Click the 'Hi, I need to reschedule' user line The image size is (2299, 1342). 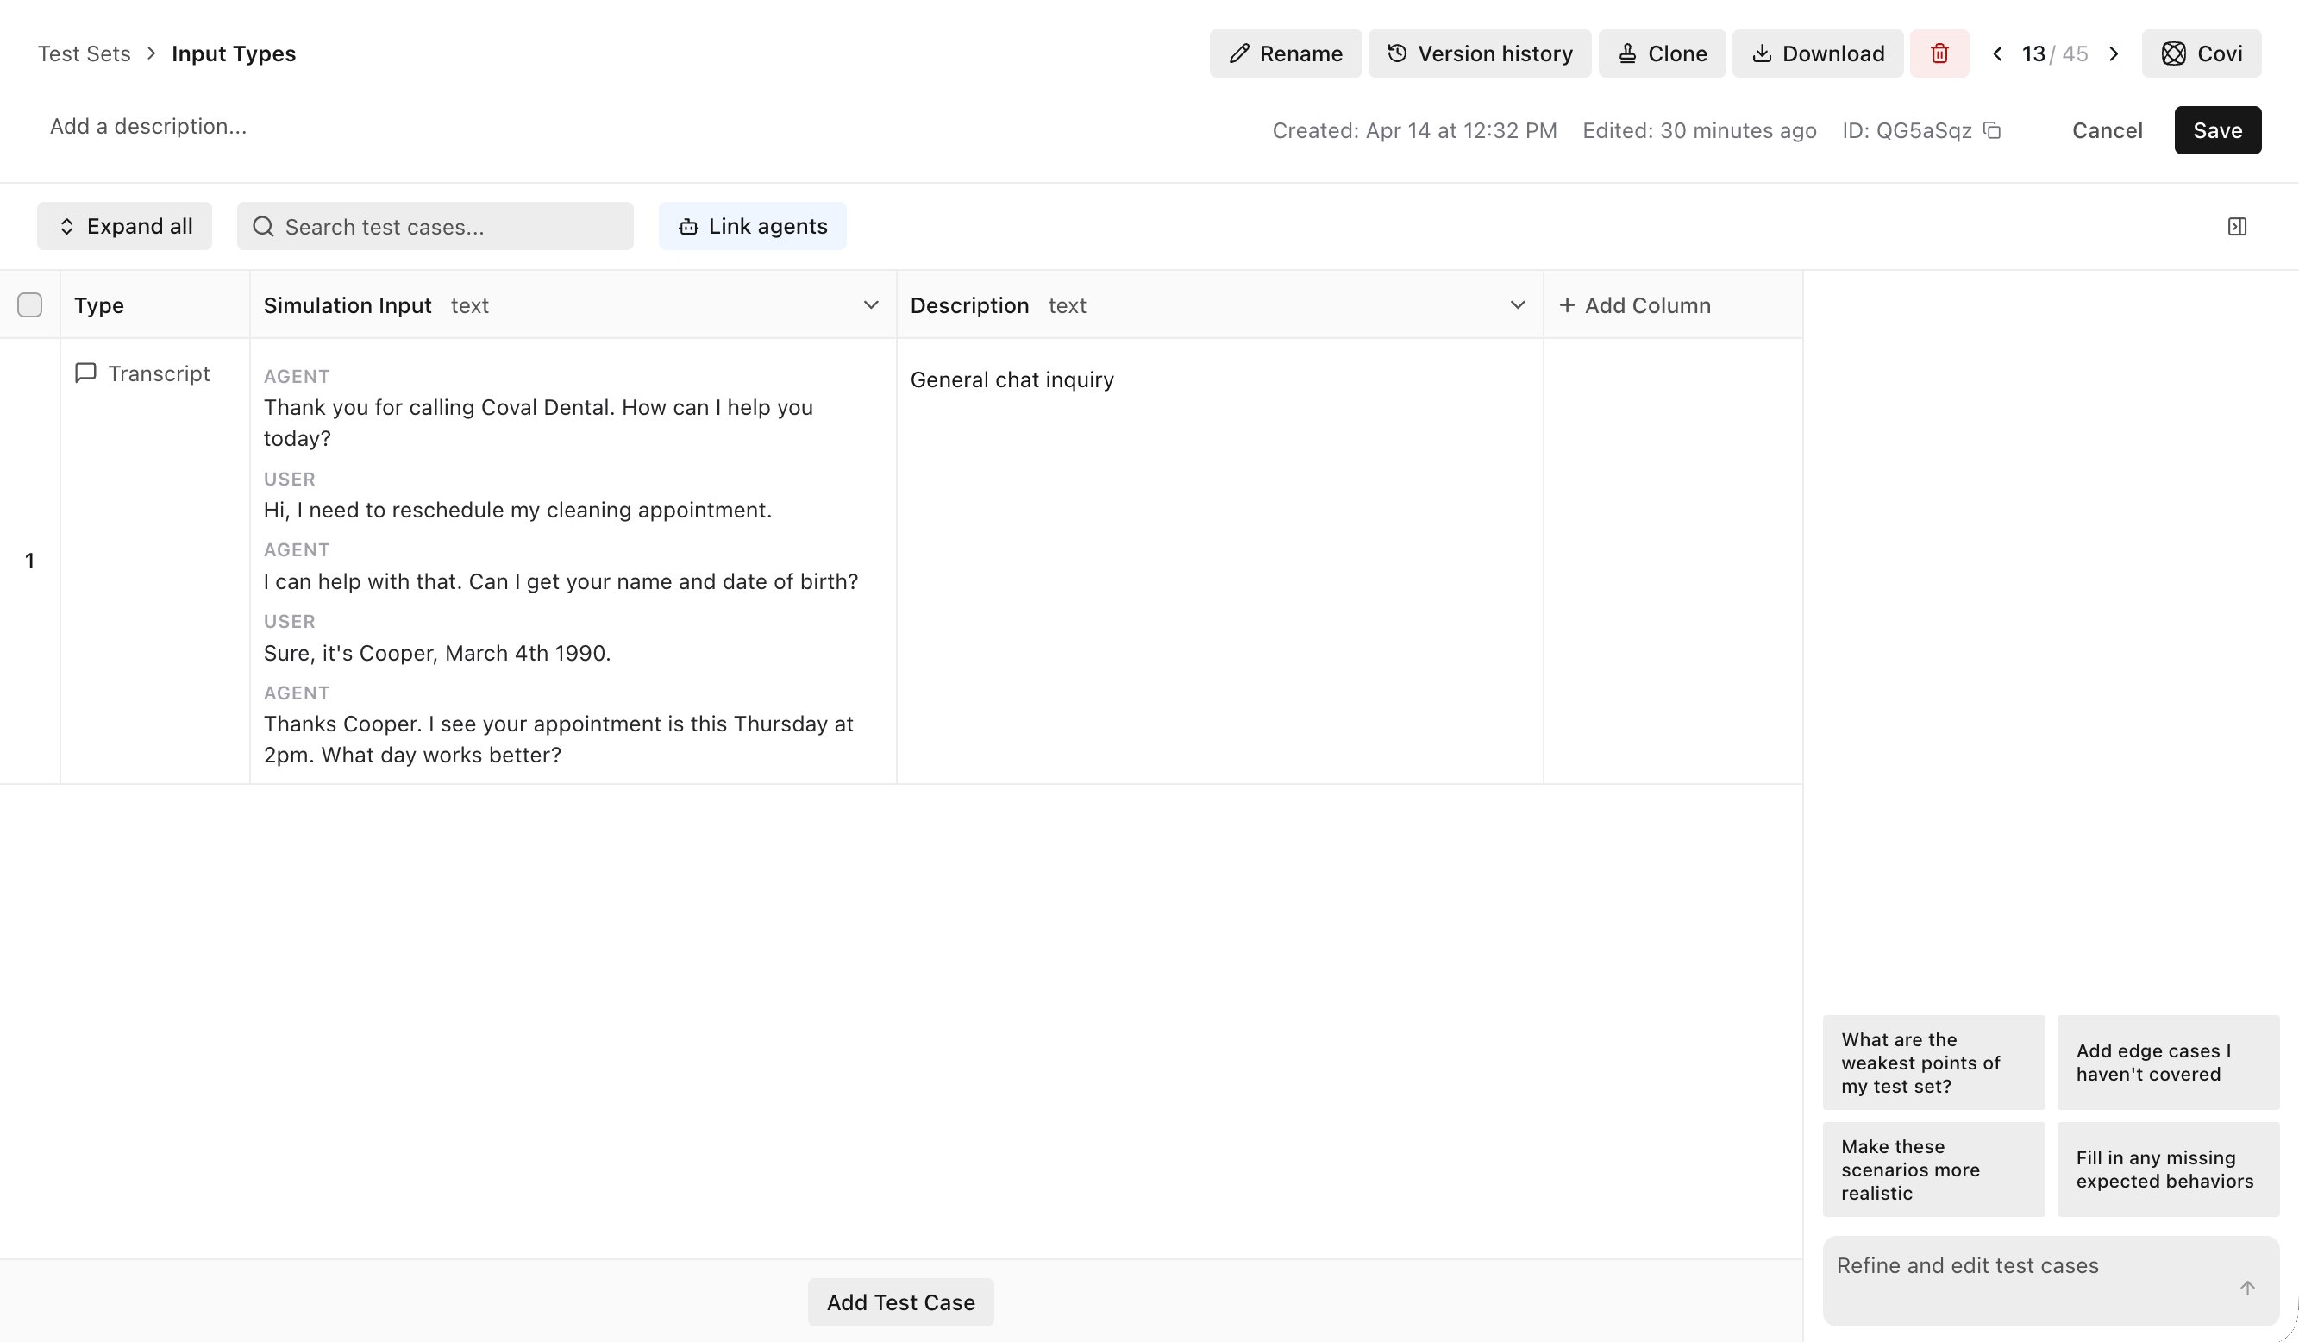click(517, 510)
